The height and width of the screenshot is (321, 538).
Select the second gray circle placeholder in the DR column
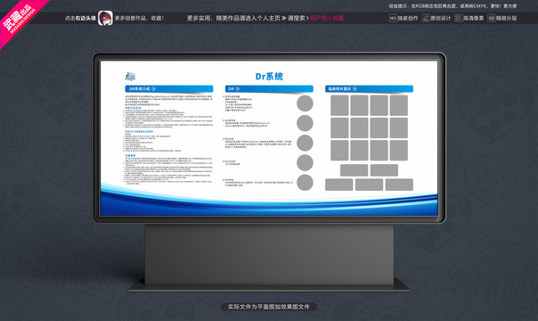click(x=305, y=123)
